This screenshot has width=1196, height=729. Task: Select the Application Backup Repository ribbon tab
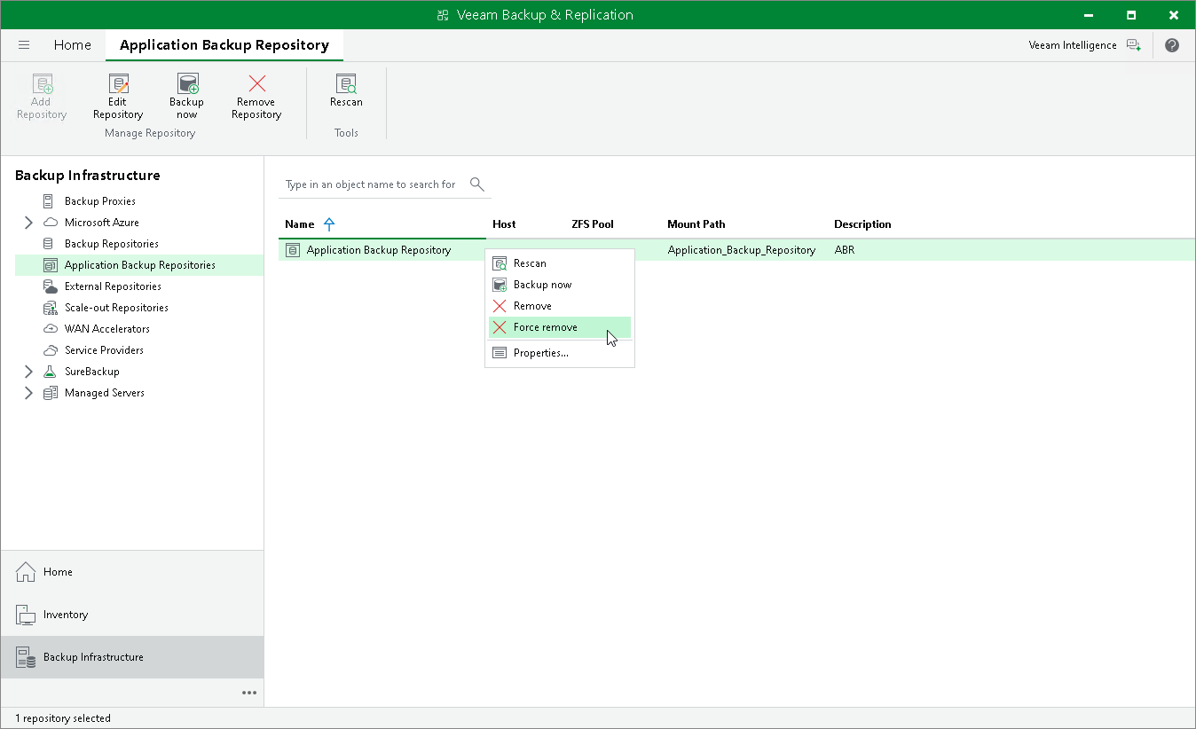coord(224,45)
